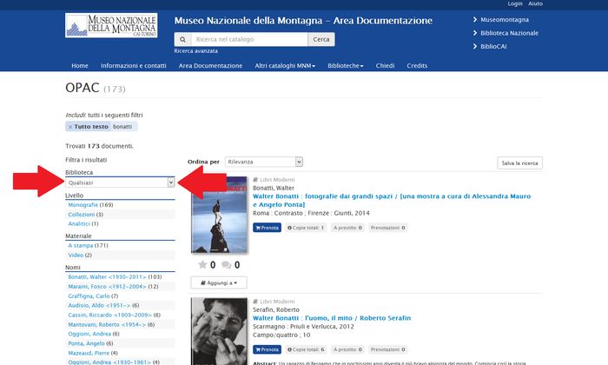
Task: Filter by name Audisio, Aldo
Action: coord(99,306)
